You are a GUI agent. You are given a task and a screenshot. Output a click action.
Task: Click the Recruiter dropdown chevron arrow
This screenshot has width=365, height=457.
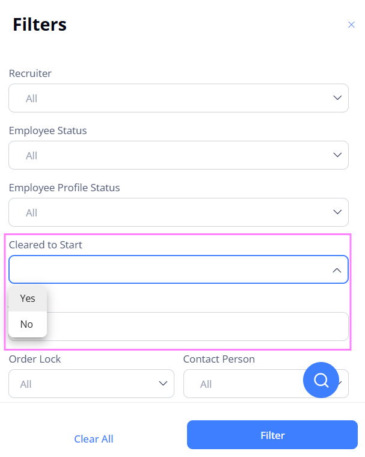[337, 98]
